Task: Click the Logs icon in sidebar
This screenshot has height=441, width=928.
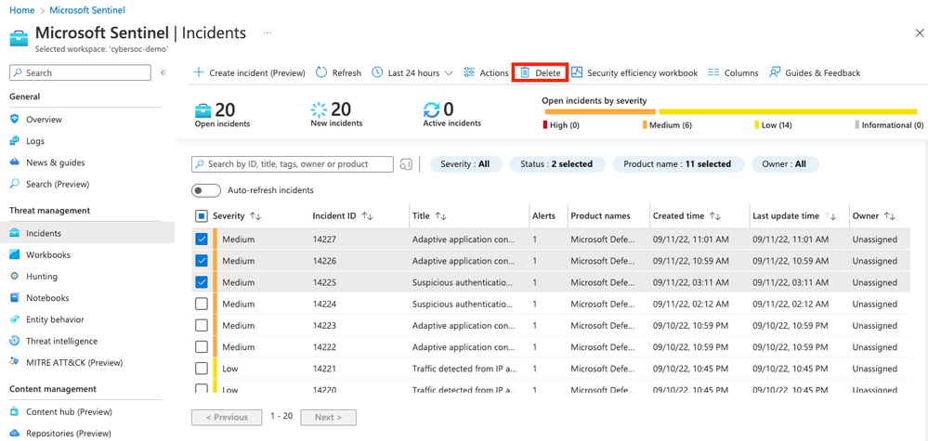Action: point(15,141)
